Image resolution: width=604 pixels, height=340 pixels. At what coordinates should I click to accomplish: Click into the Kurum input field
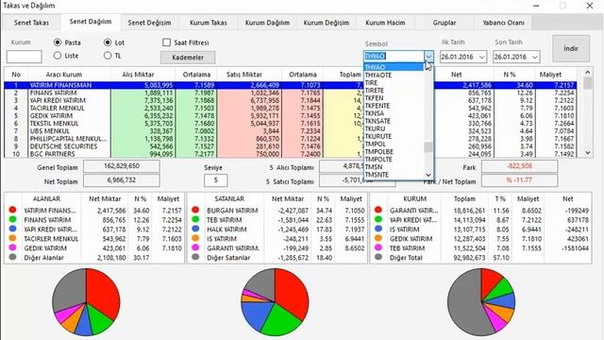point(25,57)
